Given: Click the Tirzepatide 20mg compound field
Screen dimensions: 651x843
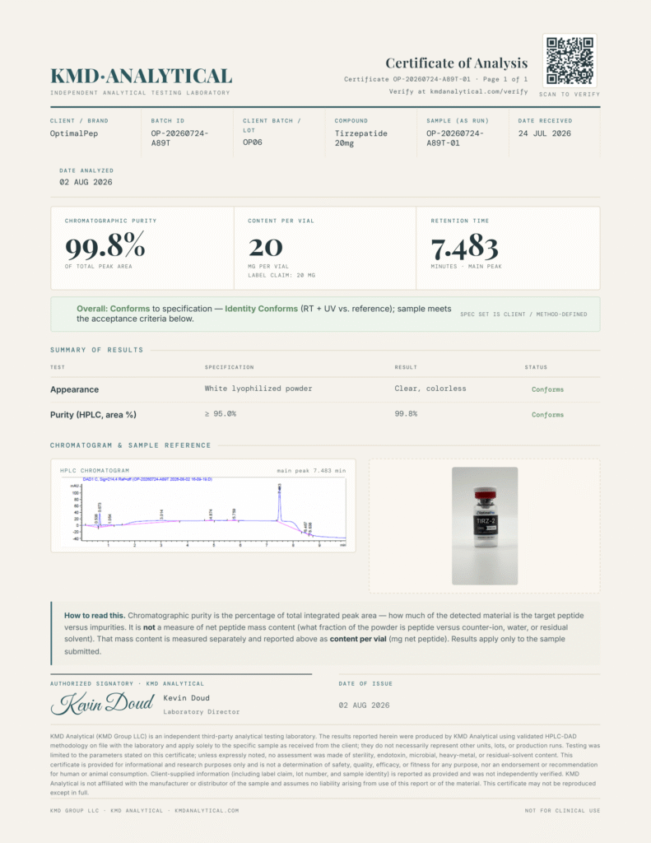Looking at the screenshot, I should (x=360, y=138).
